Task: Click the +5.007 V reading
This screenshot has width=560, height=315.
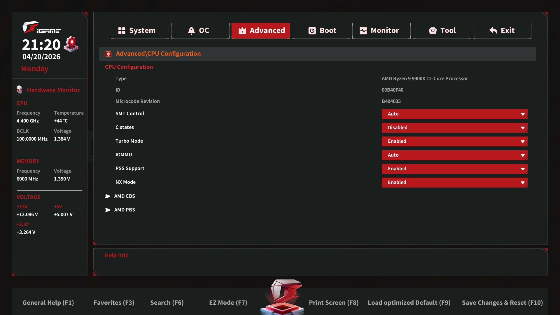Action: tap(63, 215)
